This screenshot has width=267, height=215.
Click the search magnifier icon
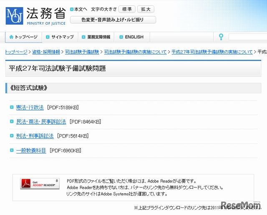[221, 37]
